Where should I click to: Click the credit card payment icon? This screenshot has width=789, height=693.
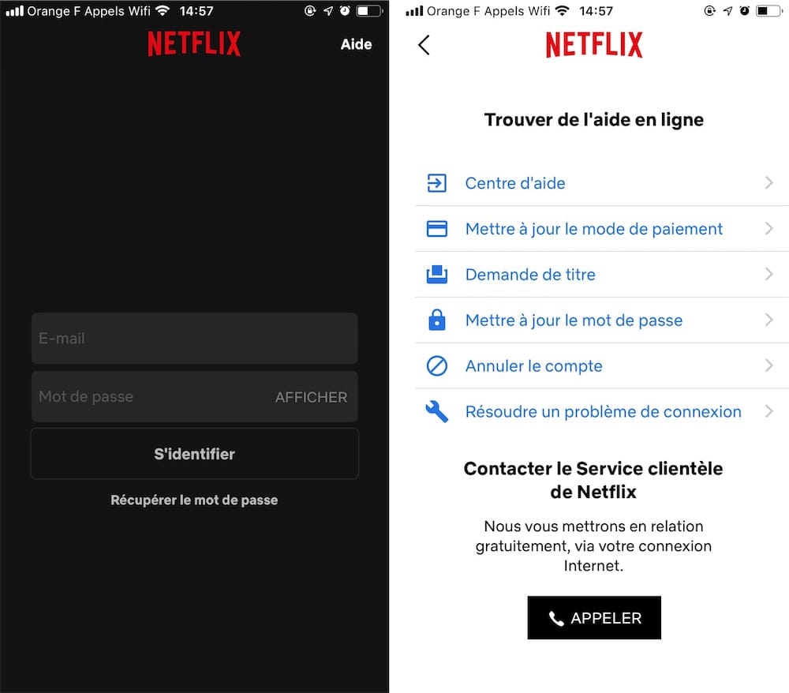pyautogui.click(x=436, y=229)
